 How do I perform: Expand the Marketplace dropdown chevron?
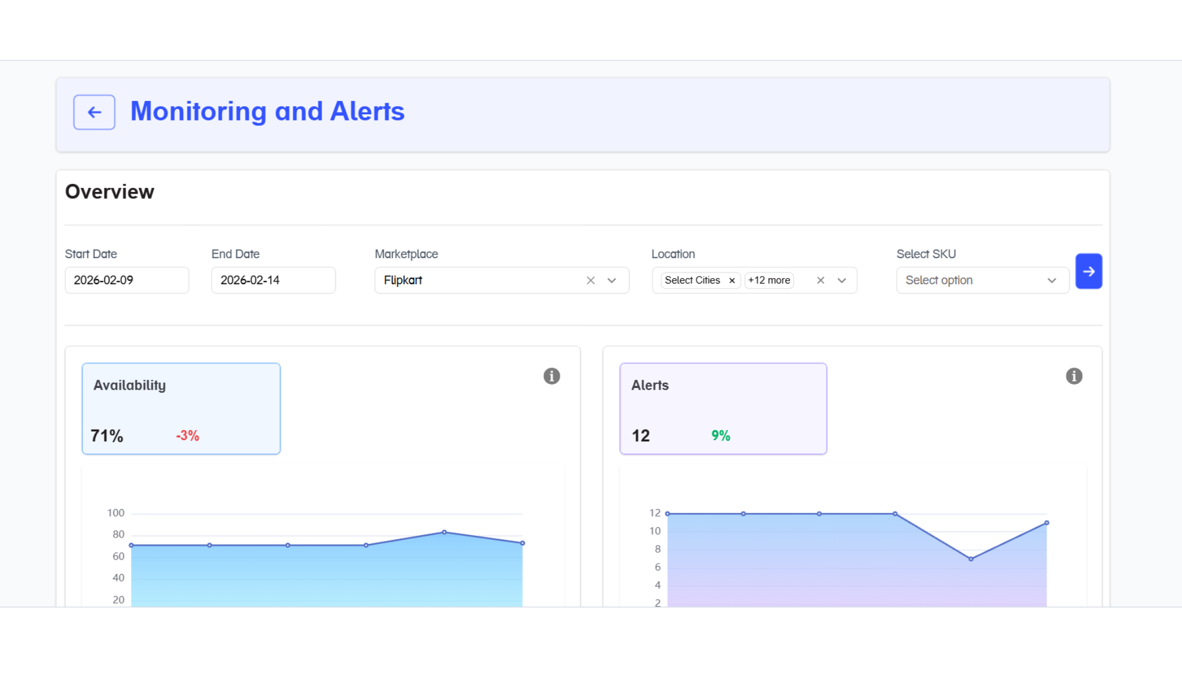(611, 281)
